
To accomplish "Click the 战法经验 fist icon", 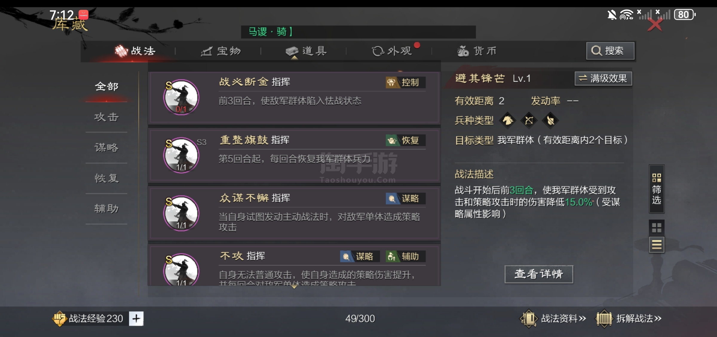I will click(59, 318).
